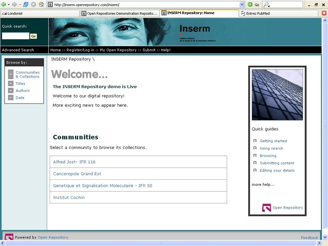The height and width of the screenshot is (246, 328).
Task: Open the Forward history dropdown arrow
Action: pos(20,4)
